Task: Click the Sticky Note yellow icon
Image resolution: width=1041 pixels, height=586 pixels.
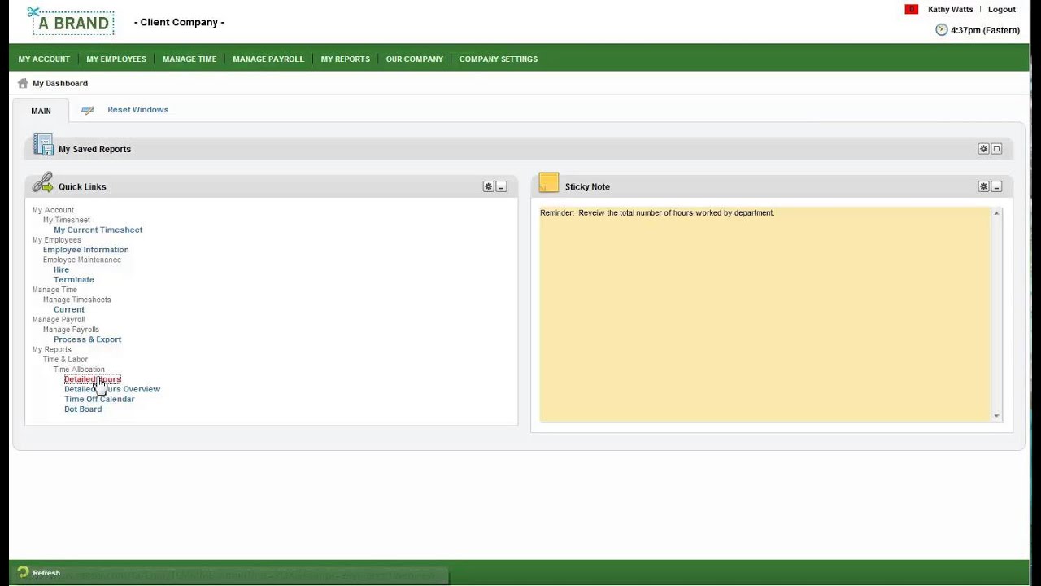Action: pyautogui.click(x=549, y=183)
